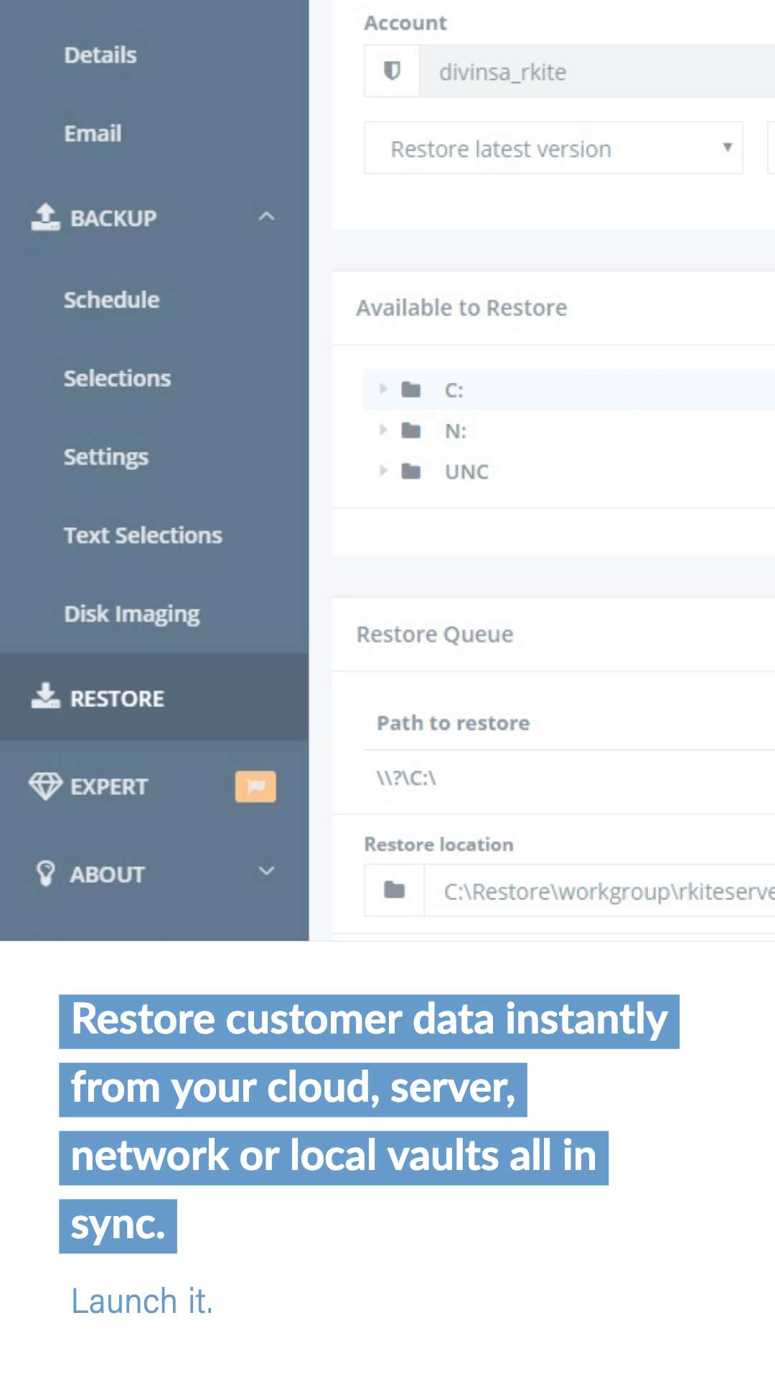775x1379 pixels.
Task: Collapse the BACKUP section chevron
Action: pyautogui.click(x=266, y=217)
